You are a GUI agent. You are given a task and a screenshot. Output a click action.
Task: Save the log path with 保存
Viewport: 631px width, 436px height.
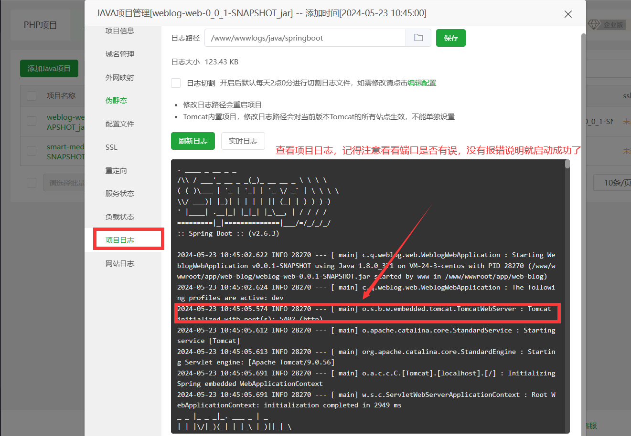coord(451,38)
